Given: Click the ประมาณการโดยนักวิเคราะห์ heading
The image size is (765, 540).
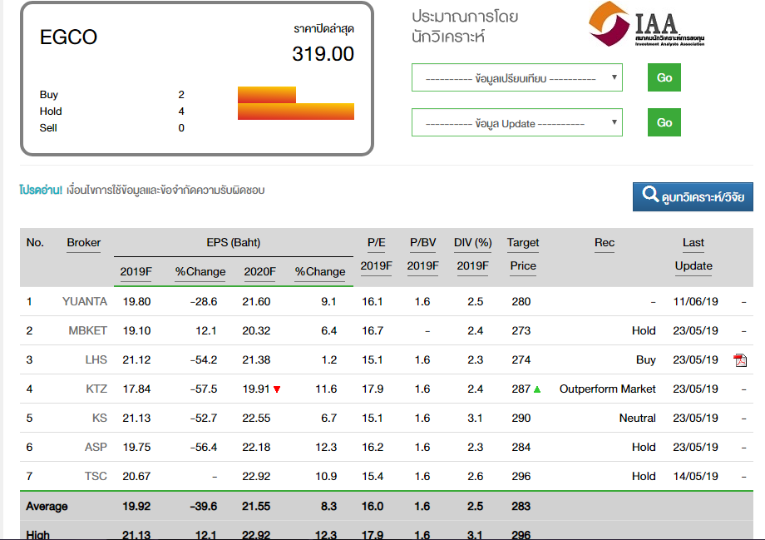Looking at the screenshot, I should [x=465, y=27].
